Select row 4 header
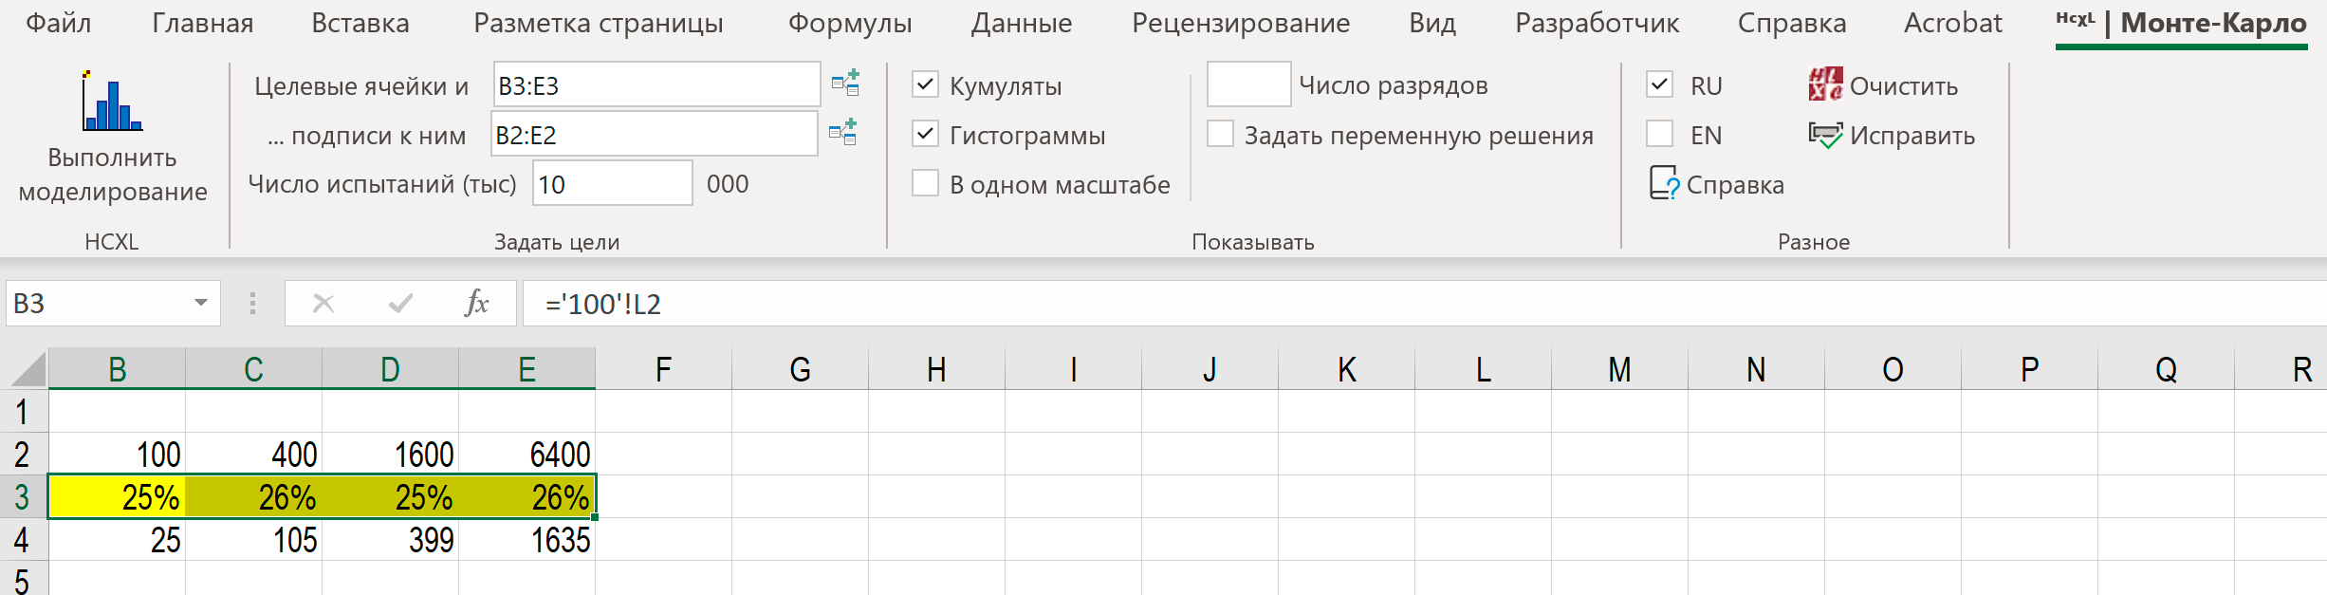 [24, 540]
